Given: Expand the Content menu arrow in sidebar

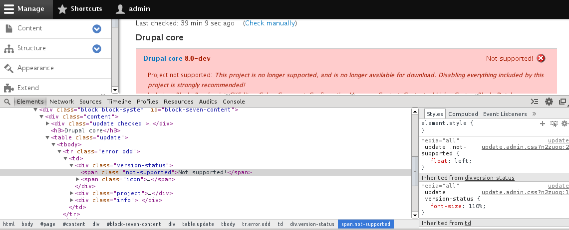Looking at the screenshot, I should [97, 29].
